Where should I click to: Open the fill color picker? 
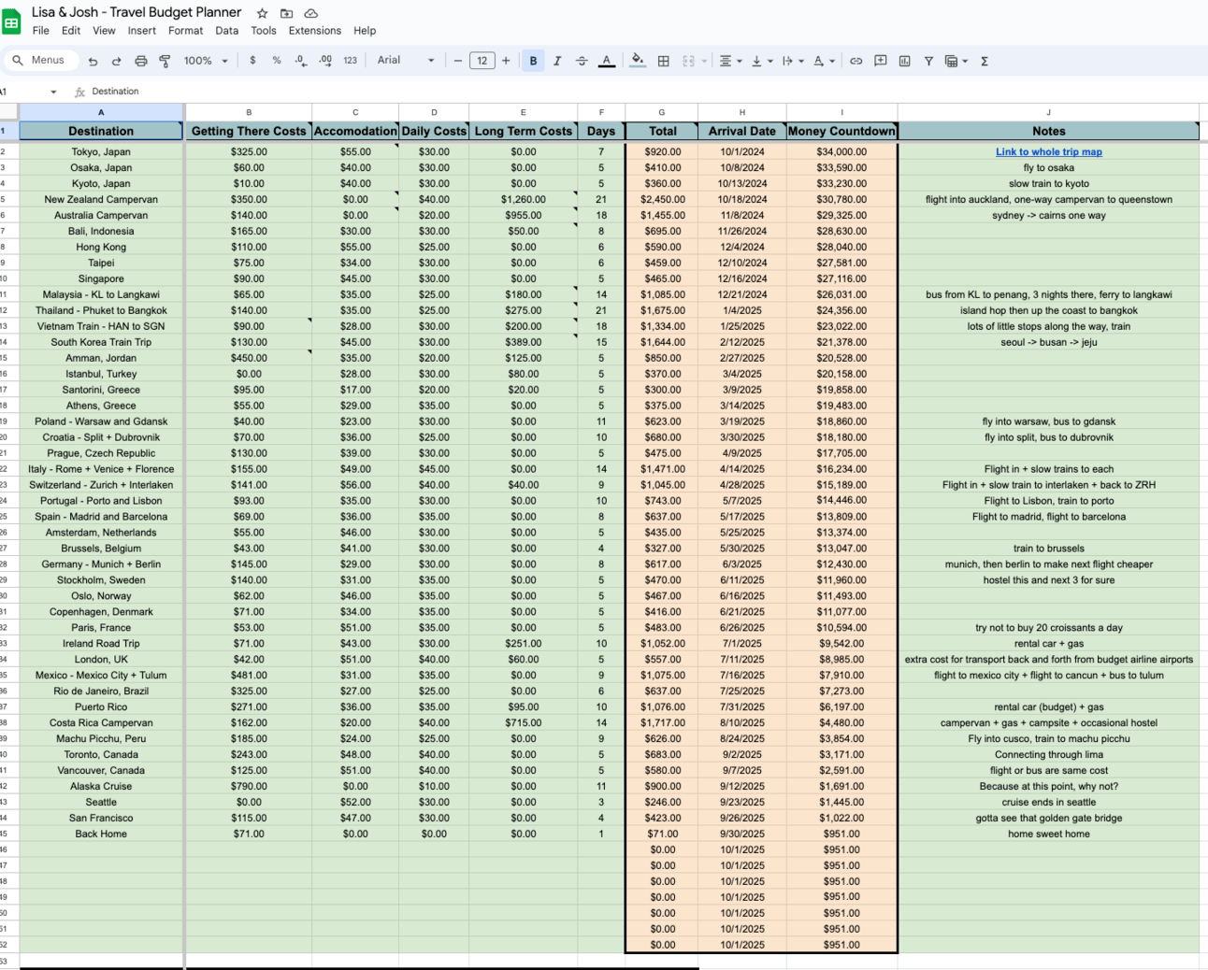pos(638,61)
